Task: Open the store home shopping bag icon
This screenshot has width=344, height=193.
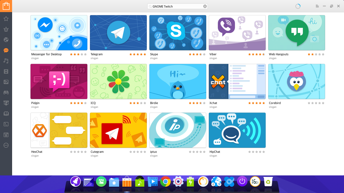Action: tap(6, 6)
